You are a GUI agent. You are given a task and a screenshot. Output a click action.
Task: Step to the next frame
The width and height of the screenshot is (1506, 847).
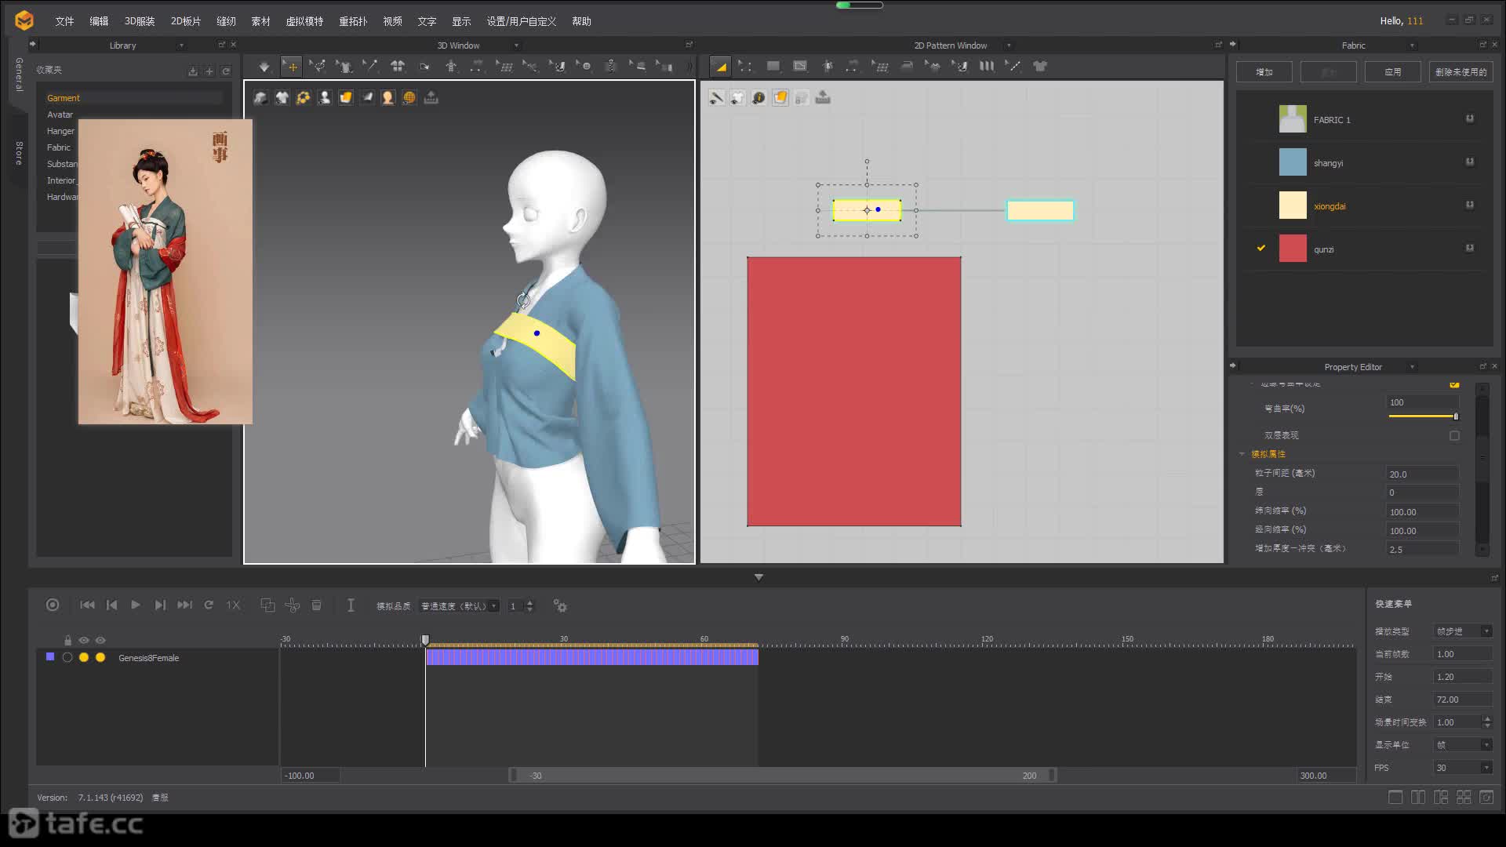point(160,605)
